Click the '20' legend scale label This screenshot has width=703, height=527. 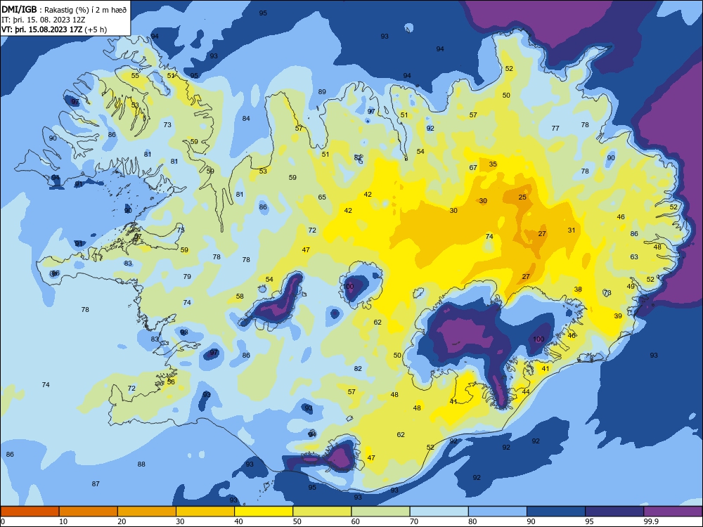pos(122,521)
